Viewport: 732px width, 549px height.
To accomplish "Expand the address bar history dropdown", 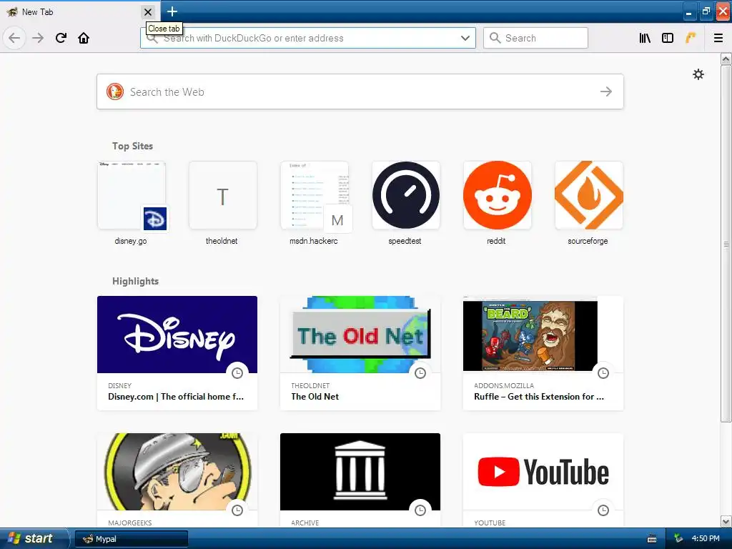I will point(465,38).
